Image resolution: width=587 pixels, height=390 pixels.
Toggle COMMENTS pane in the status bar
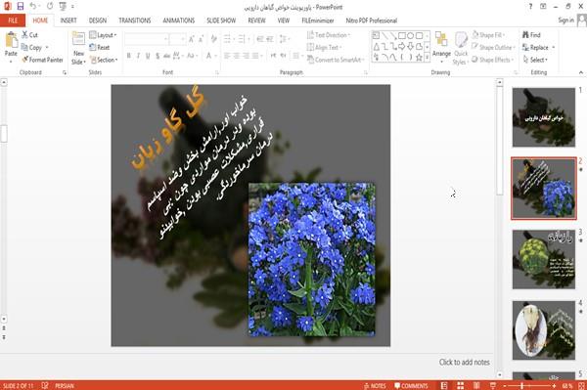point(411,386)
